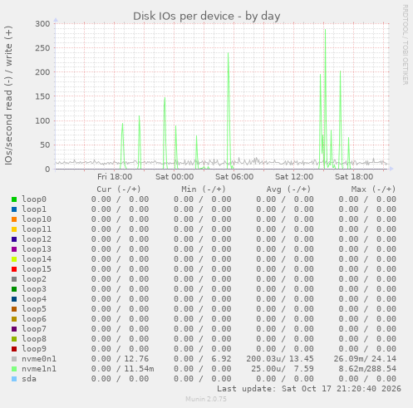Click the loop12 dark blue swatch

14,239
